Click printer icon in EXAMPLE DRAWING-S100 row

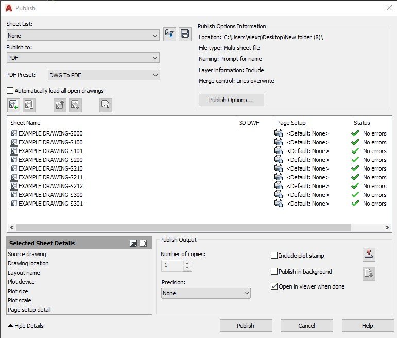click(x=279, y=142)
